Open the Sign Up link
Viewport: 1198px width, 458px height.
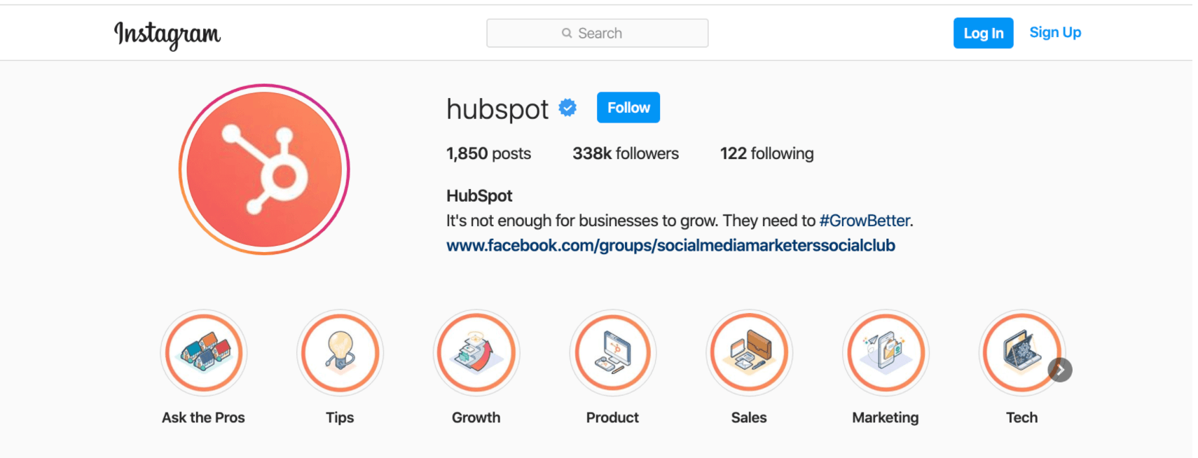[1055, 32]
